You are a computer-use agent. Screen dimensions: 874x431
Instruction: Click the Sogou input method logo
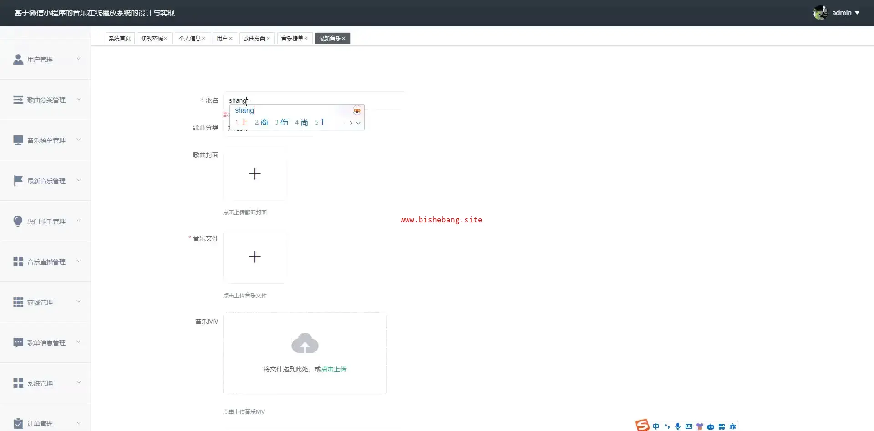coord(642,425)
